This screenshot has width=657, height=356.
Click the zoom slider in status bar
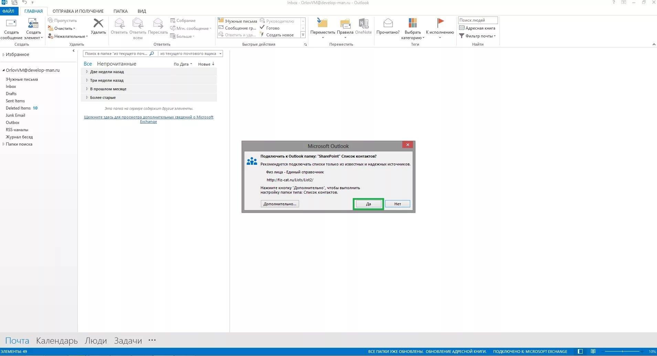point(622,352)
